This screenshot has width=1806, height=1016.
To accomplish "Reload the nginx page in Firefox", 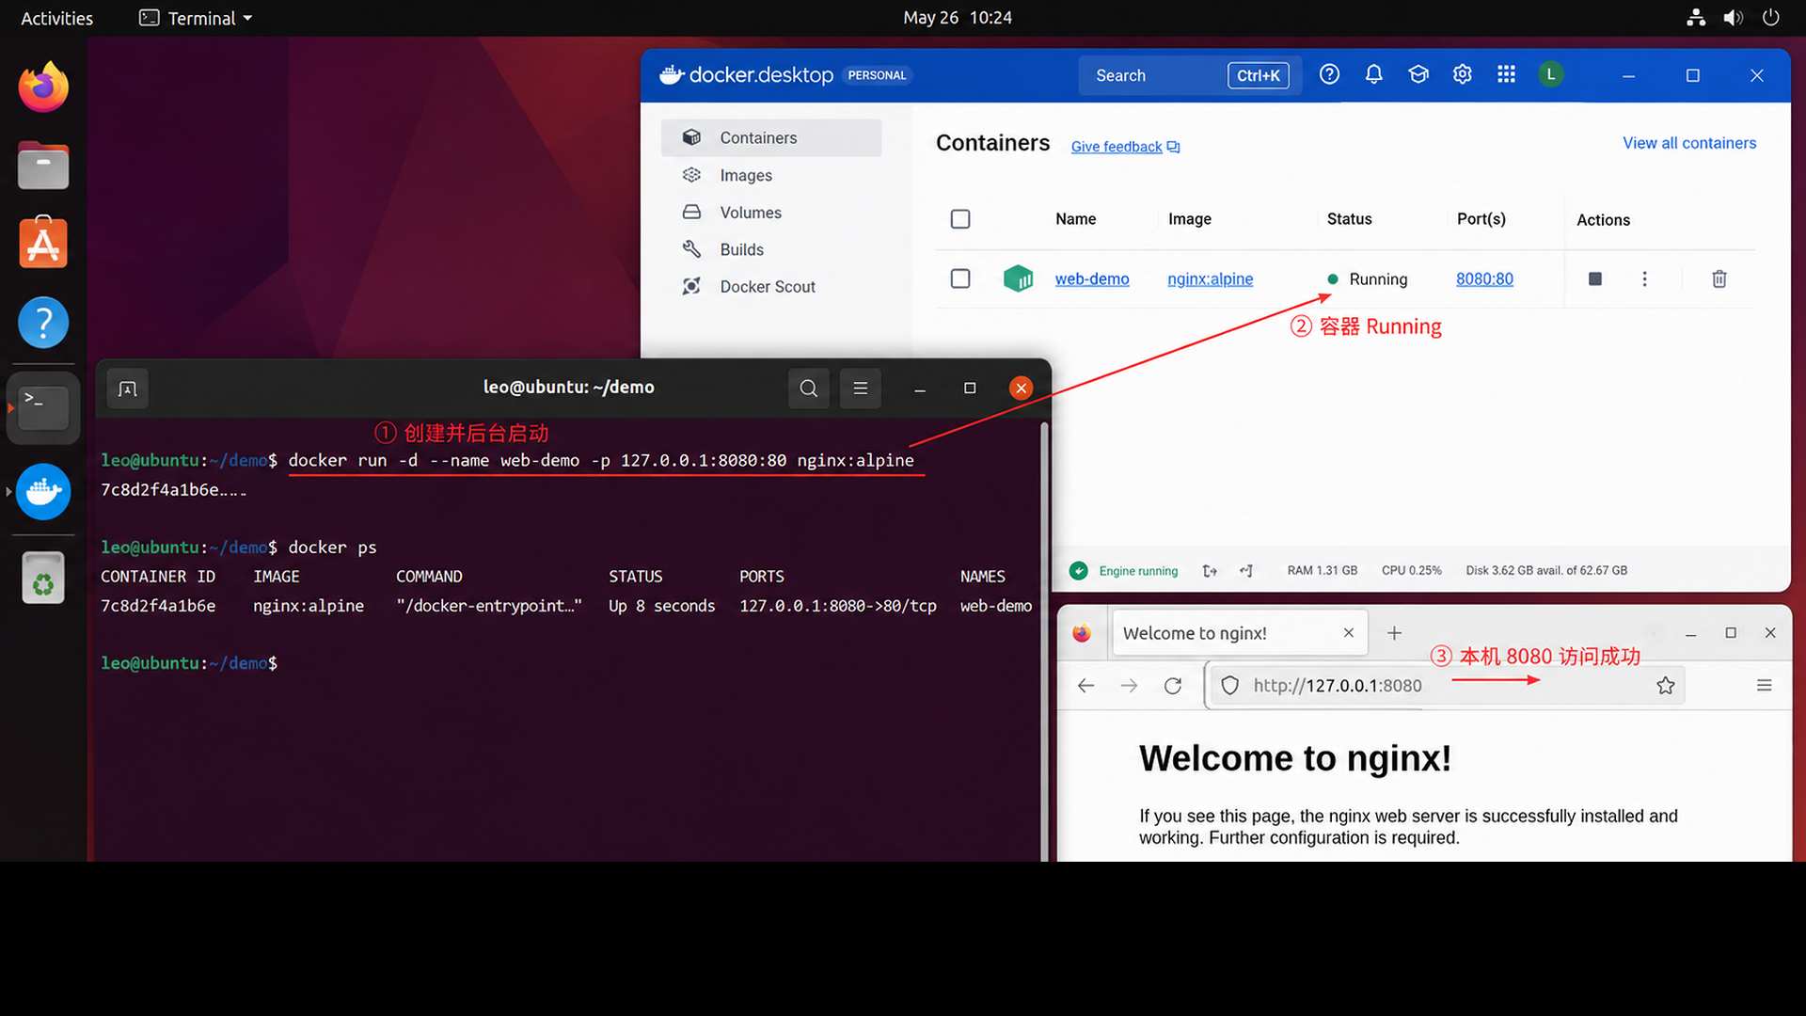I will pyautogui.click(x=1173, y=686).
